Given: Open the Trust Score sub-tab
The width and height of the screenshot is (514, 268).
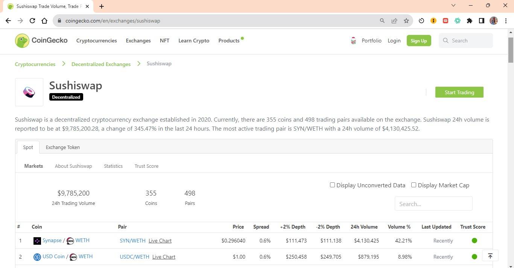Looking at the screenshot, I should click(146, 166).
